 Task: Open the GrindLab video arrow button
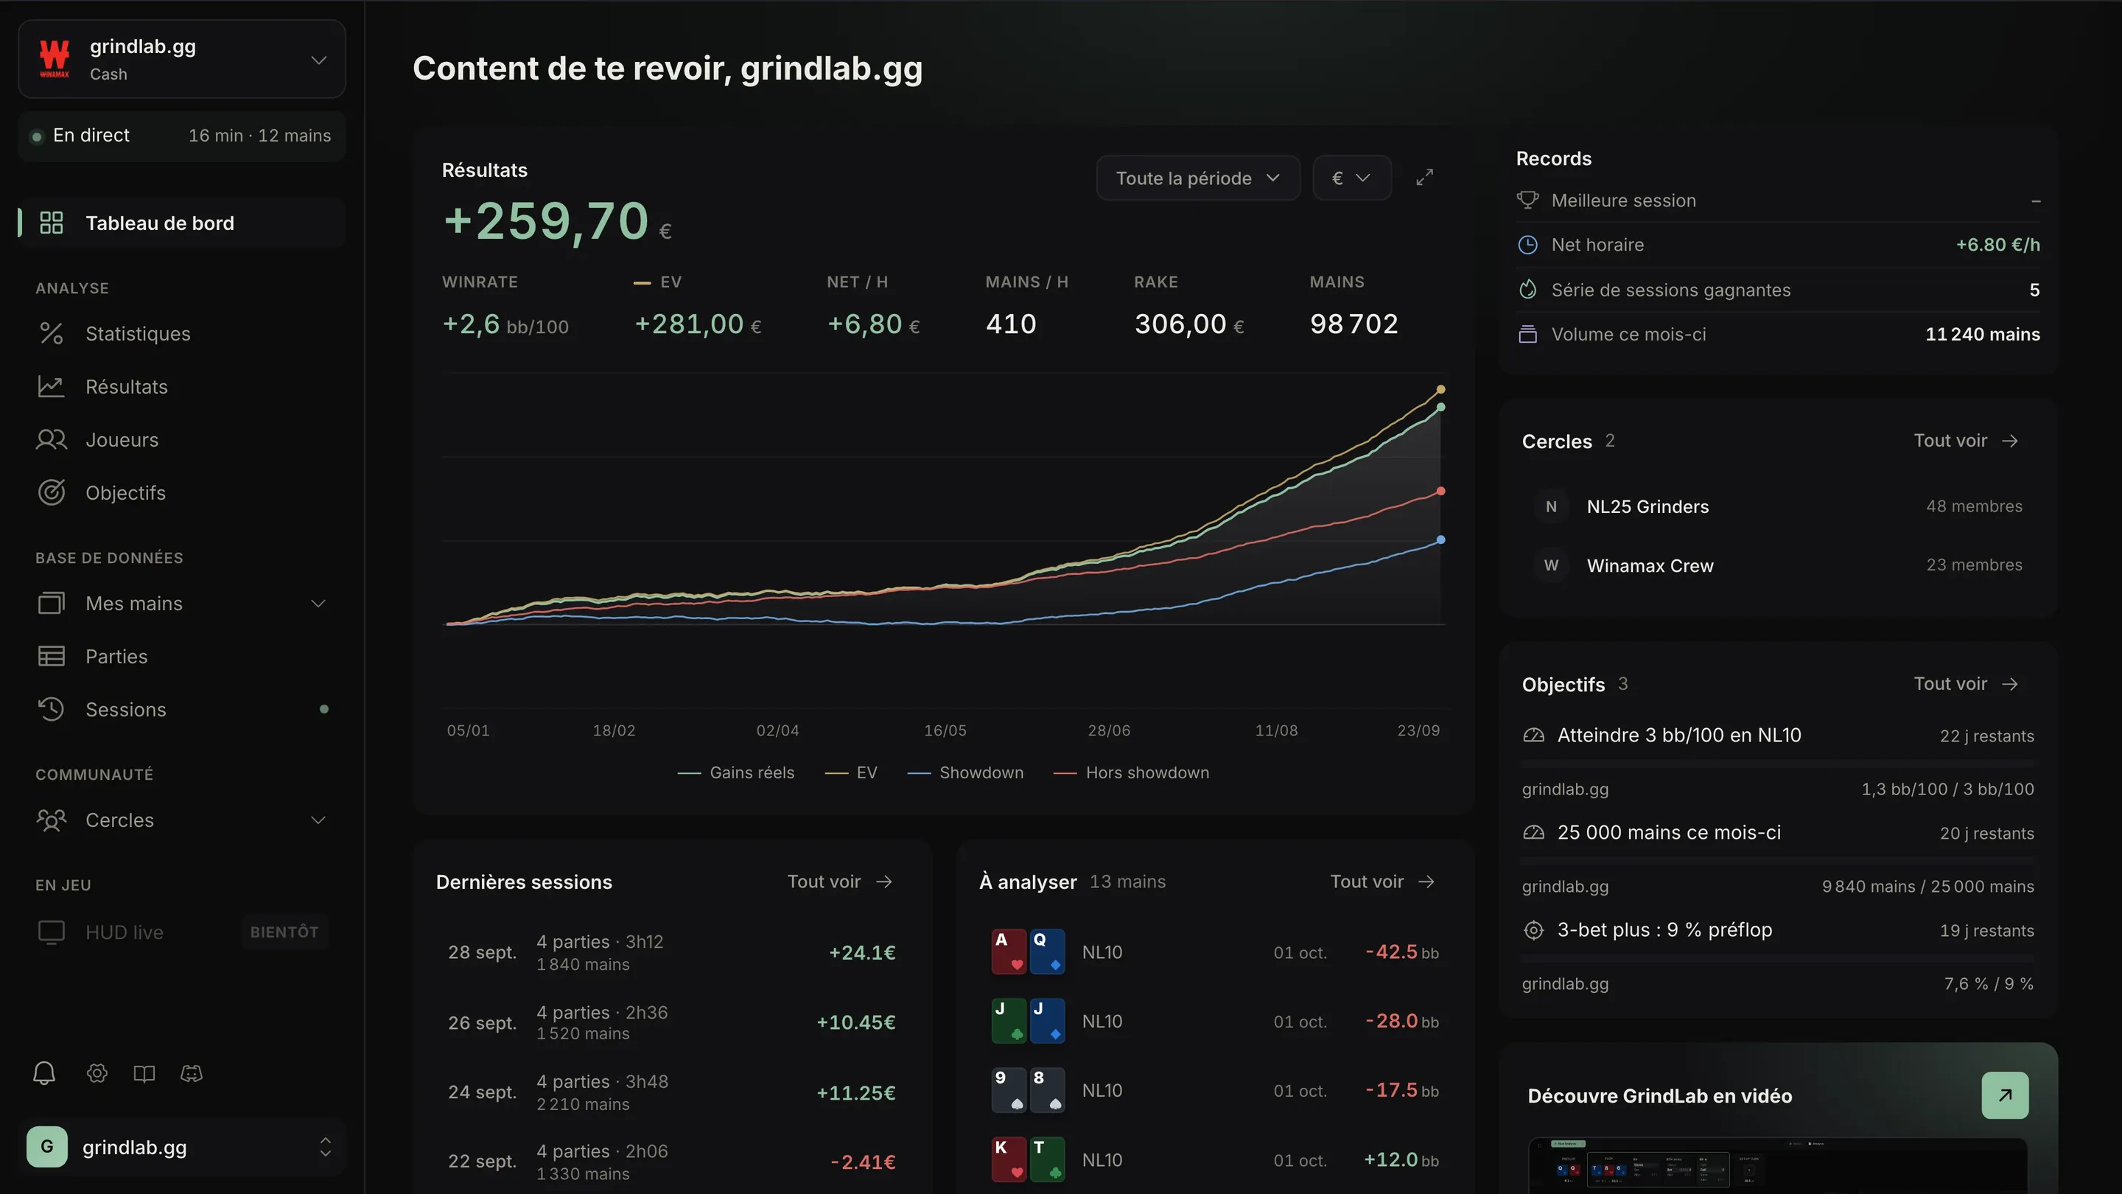tap(2005, 1095)
